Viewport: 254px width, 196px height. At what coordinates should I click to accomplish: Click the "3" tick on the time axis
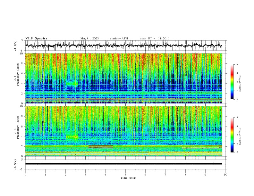tap(85, 175)
